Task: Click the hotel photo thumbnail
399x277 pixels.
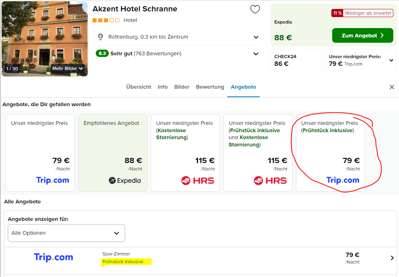Action: pos(44,39)
